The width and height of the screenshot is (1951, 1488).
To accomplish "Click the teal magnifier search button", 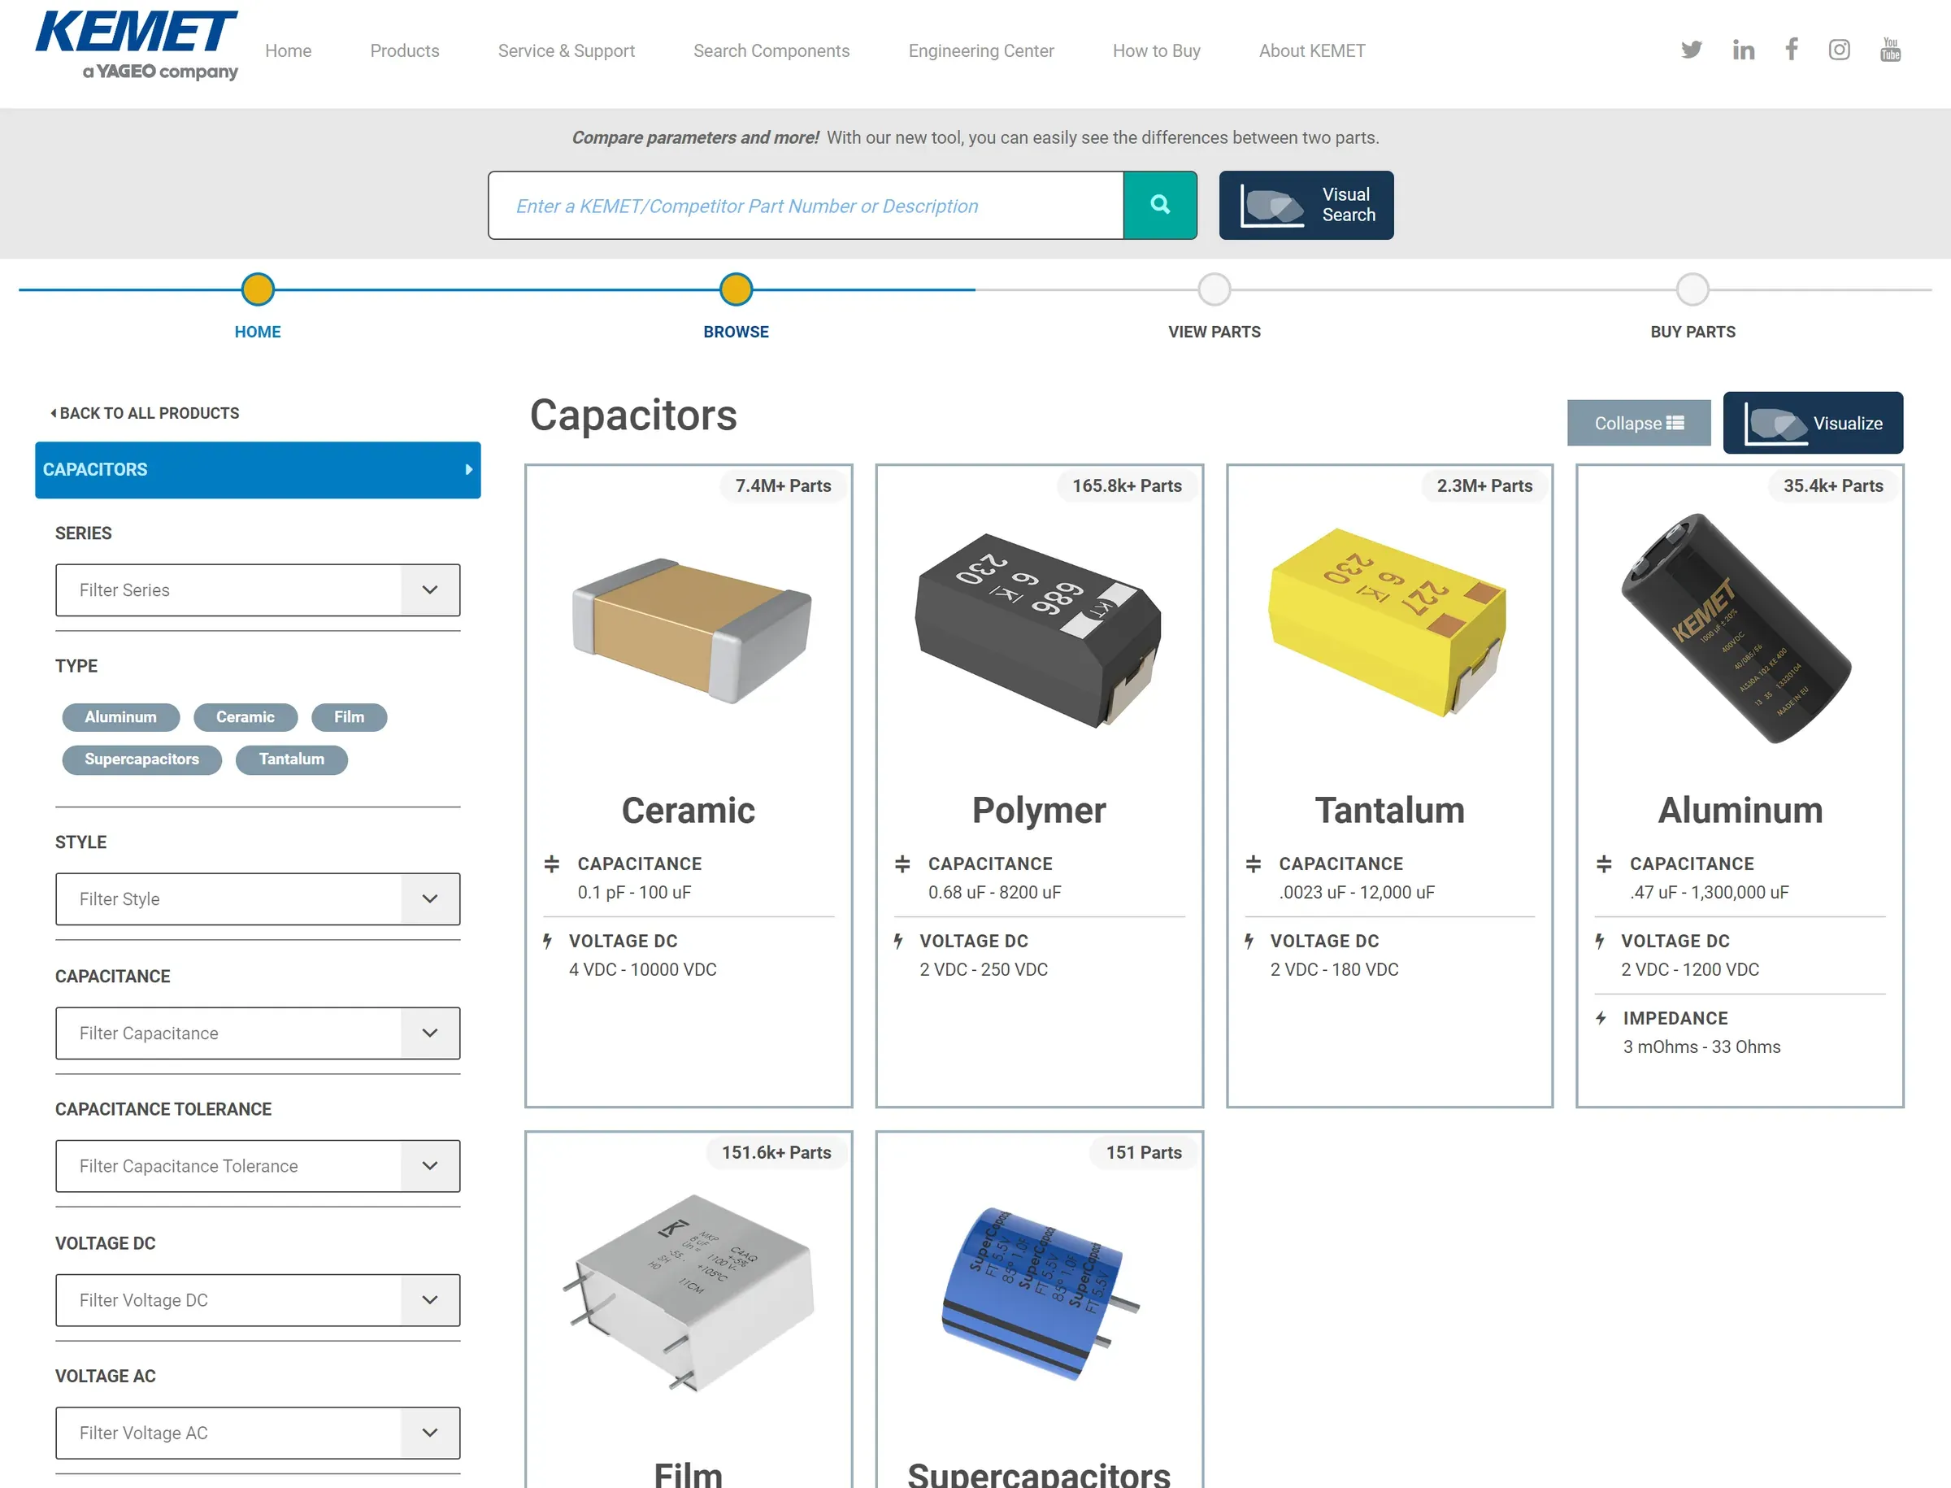I will point(1159,205).
